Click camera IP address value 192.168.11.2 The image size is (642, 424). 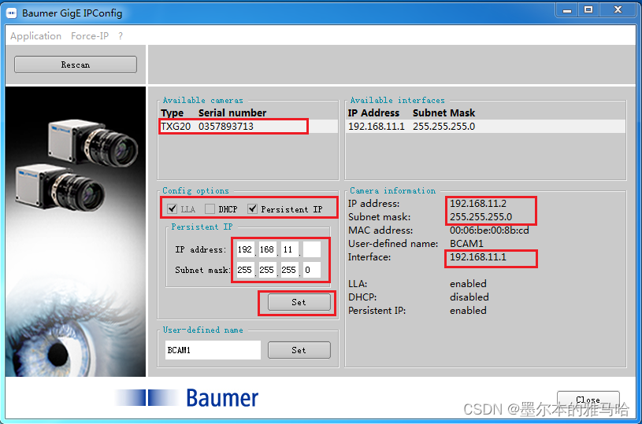[x=478, y=203]
